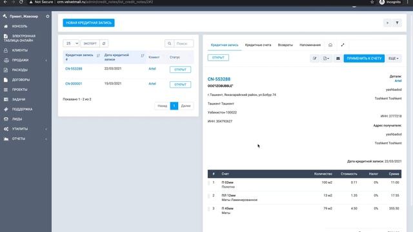Go to the Далее next page button

(186, 106)
